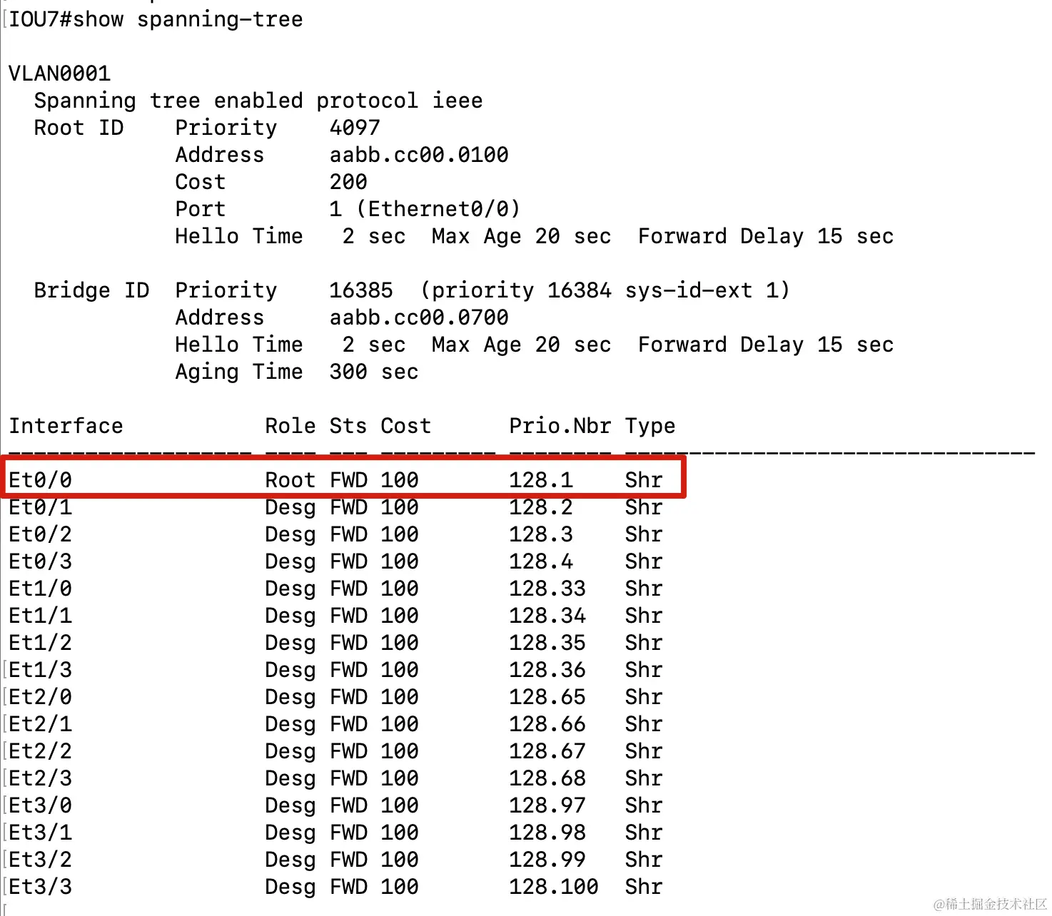This screenshot has width=1052, height=916.
Task: Click Prio.Nbr 128.2 value
Action: click(541, 507)
